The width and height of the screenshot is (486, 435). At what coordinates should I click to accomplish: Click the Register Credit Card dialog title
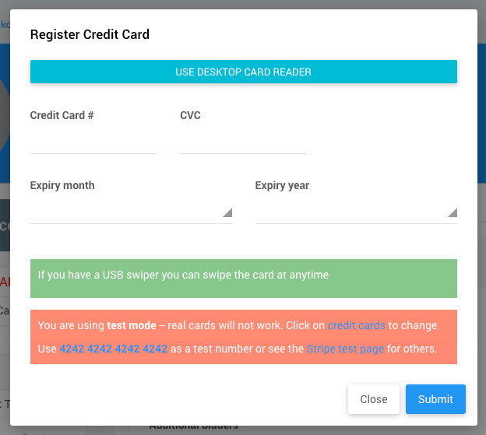90,34
